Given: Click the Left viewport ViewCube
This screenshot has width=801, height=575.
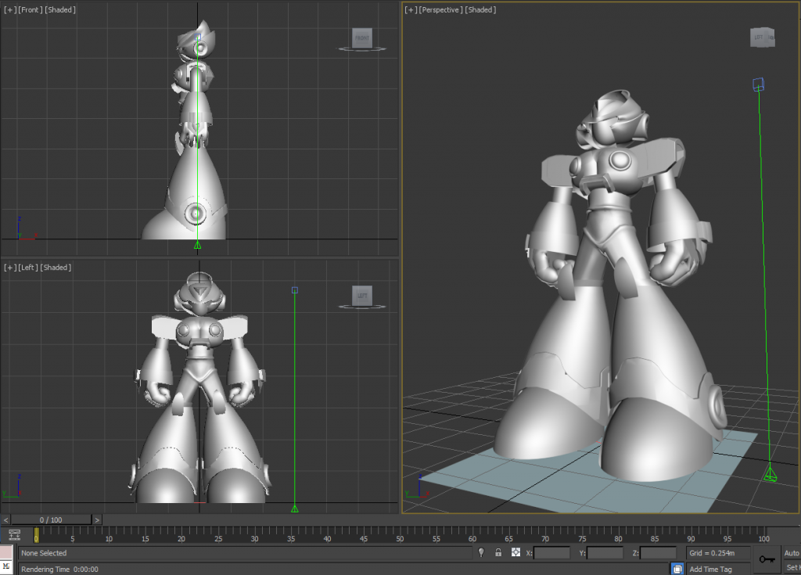Looking at the screenshot, I should click(x=362, y=296).
